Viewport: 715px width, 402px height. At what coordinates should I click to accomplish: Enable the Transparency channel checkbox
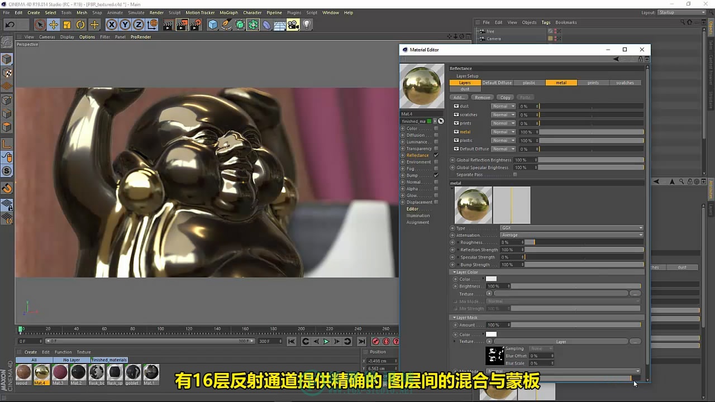click(436, 149)
